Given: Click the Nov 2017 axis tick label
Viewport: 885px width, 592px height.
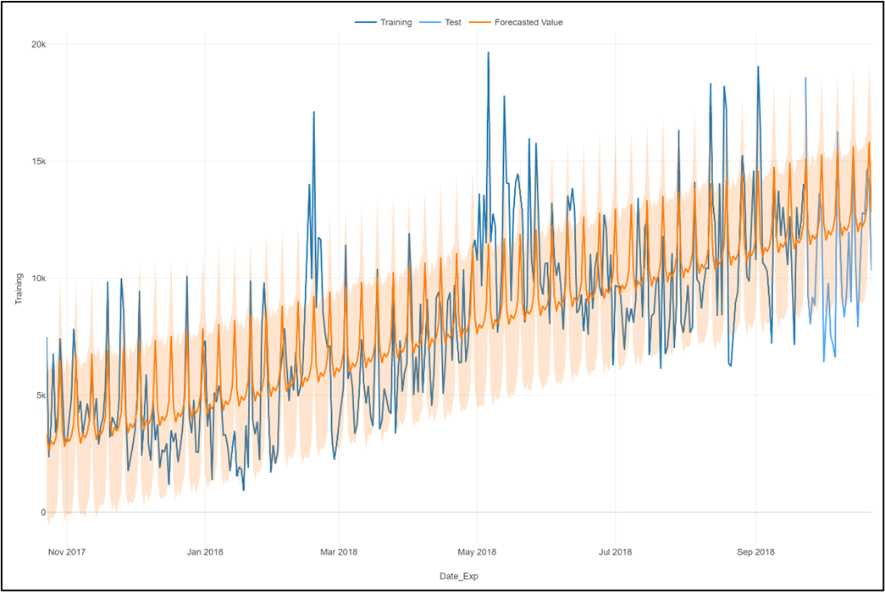Looking at the screenshot, I should tap(67, 551).
